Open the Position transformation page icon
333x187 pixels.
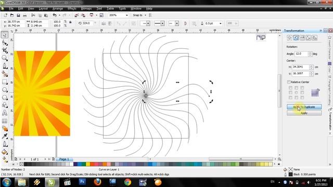289,38
